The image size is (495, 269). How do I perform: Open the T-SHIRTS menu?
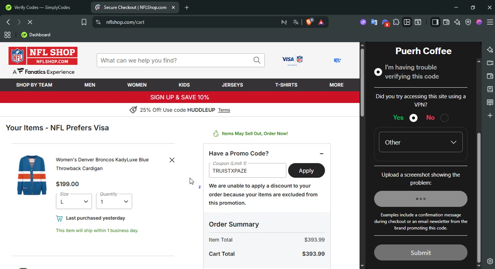click(x=286, y=85)
